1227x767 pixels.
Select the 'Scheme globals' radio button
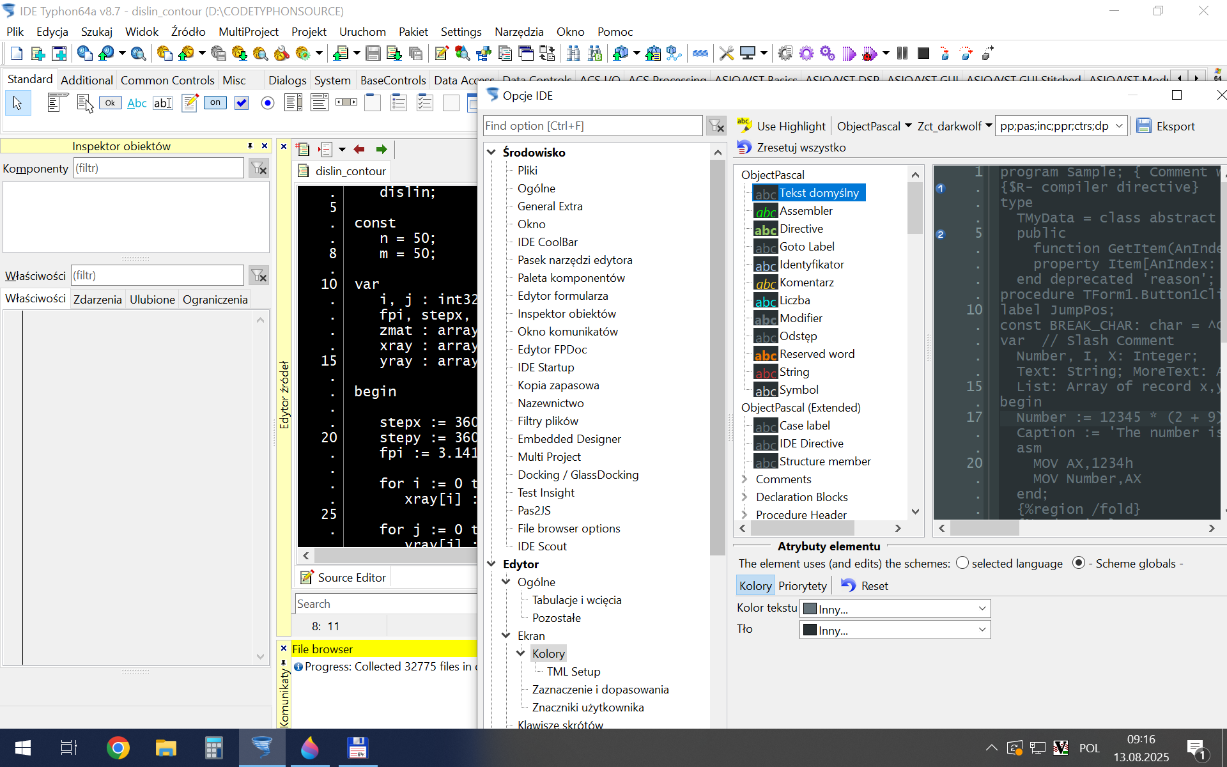click(1079, 563)
